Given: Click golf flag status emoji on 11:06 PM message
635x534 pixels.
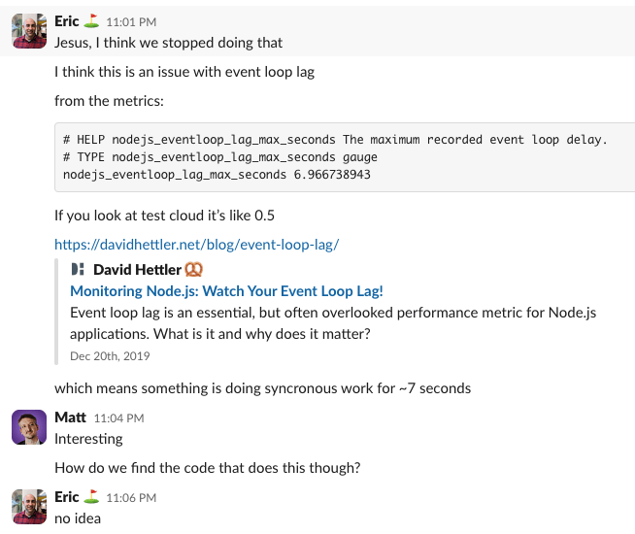Looking at the screenshot, I should tap(91, 498).
